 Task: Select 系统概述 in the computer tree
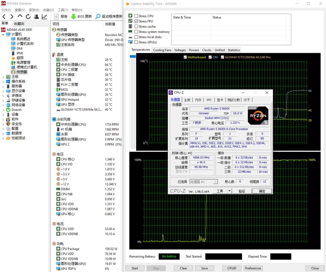point(21,39)
